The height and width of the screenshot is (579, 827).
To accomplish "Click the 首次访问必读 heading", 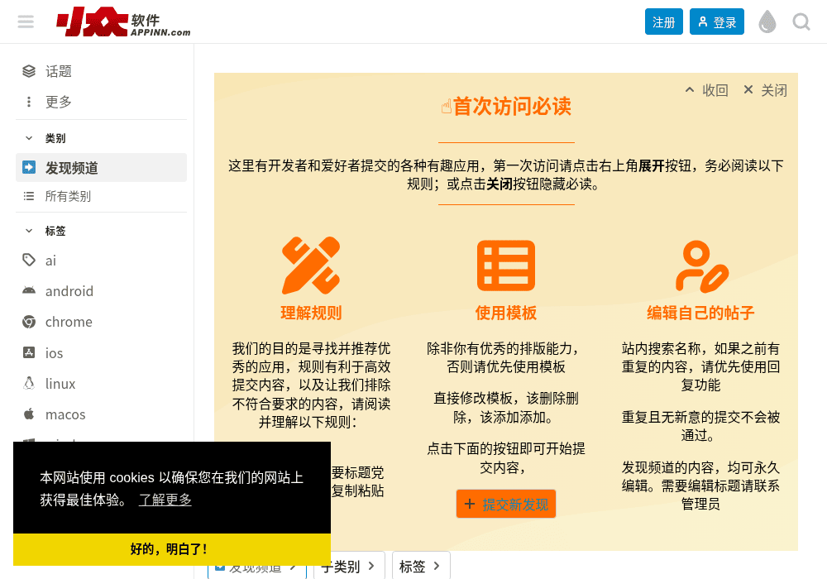I will coord(506,107).
